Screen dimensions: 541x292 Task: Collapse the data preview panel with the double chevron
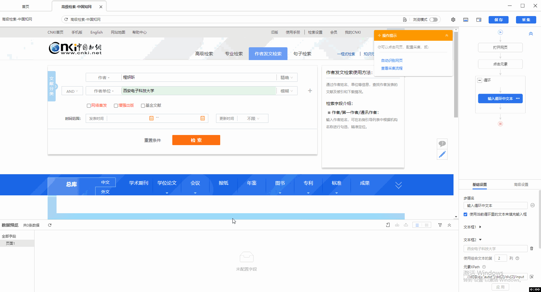point(449,225)
